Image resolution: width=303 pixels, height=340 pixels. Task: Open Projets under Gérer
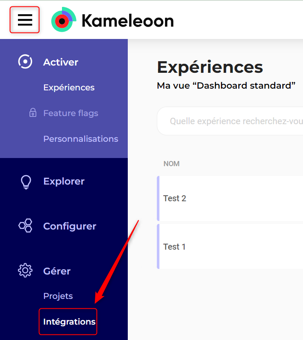click(58, 296)
